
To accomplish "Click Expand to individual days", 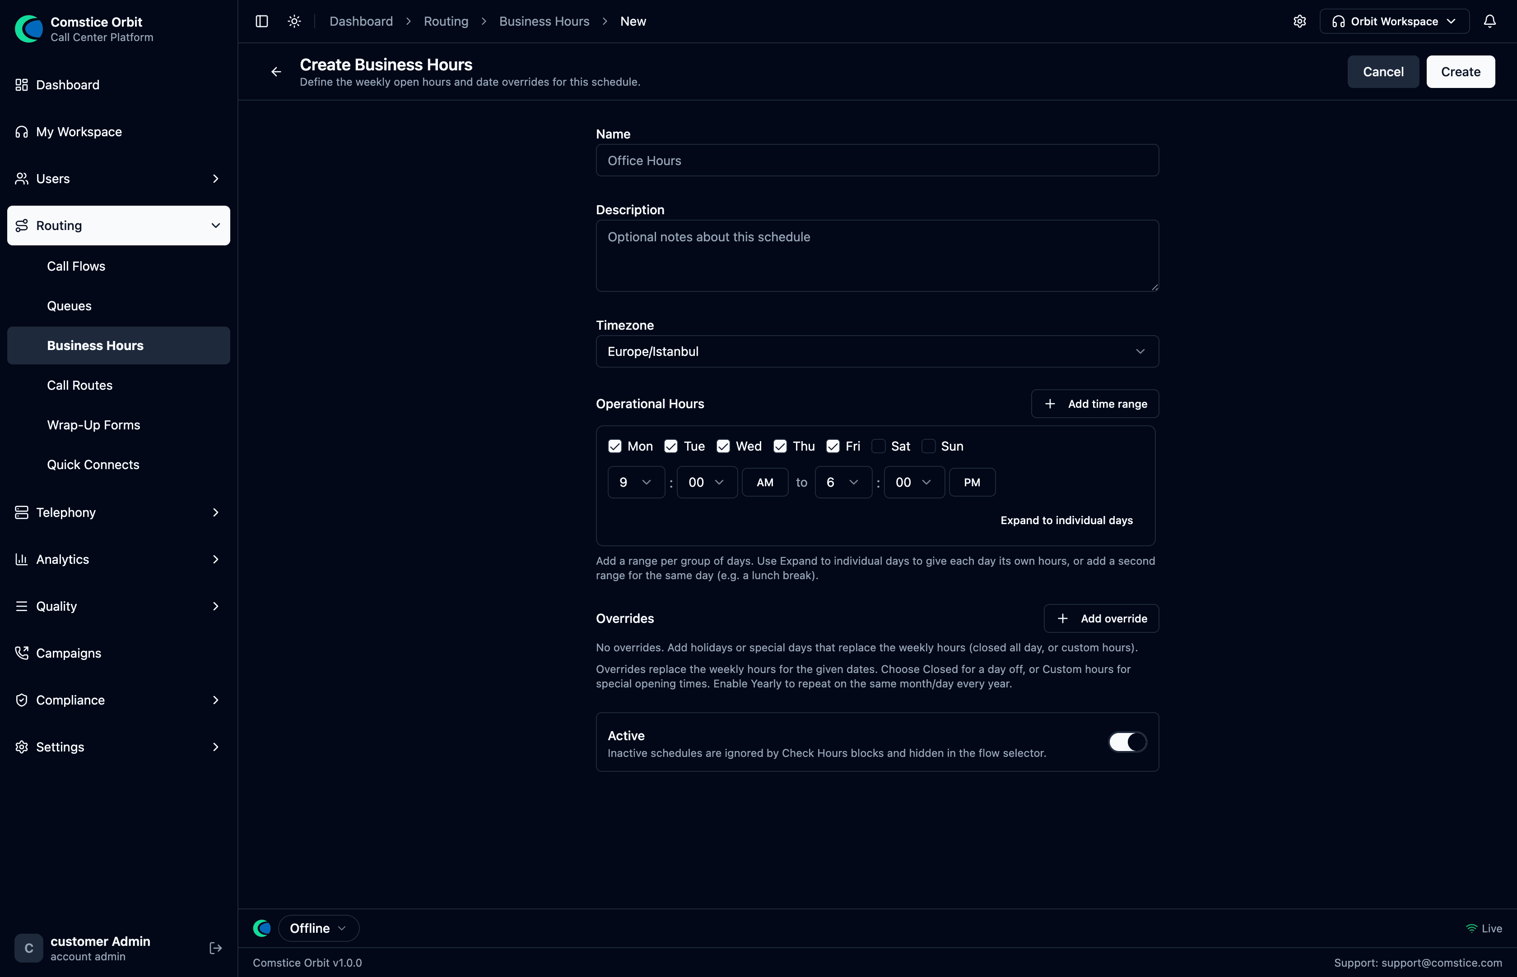I will pos(1066,520).
